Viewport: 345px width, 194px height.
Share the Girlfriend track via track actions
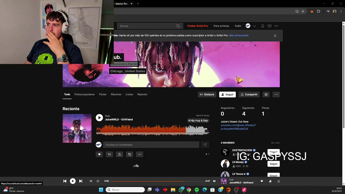(119, 154)
